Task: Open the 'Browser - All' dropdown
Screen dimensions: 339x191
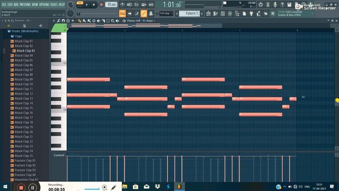Action: (22, 21)
